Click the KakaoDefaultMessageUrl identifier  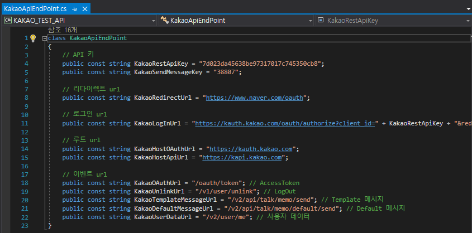click(173, 208)
